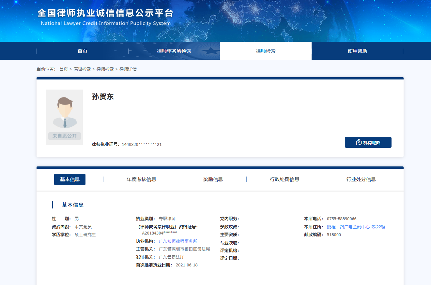Click the 广东知恒律师事务所 link
The width and height of the screenshot is (431, 285).
pyautogui.click(x=178, y=241)
